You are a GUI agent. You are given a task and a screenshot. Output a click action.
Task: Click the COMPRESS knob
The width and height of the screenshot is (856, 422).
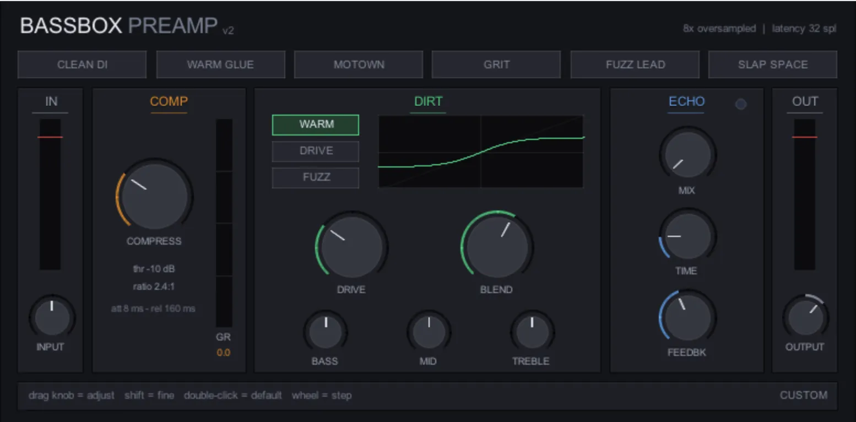pos(154,197)
